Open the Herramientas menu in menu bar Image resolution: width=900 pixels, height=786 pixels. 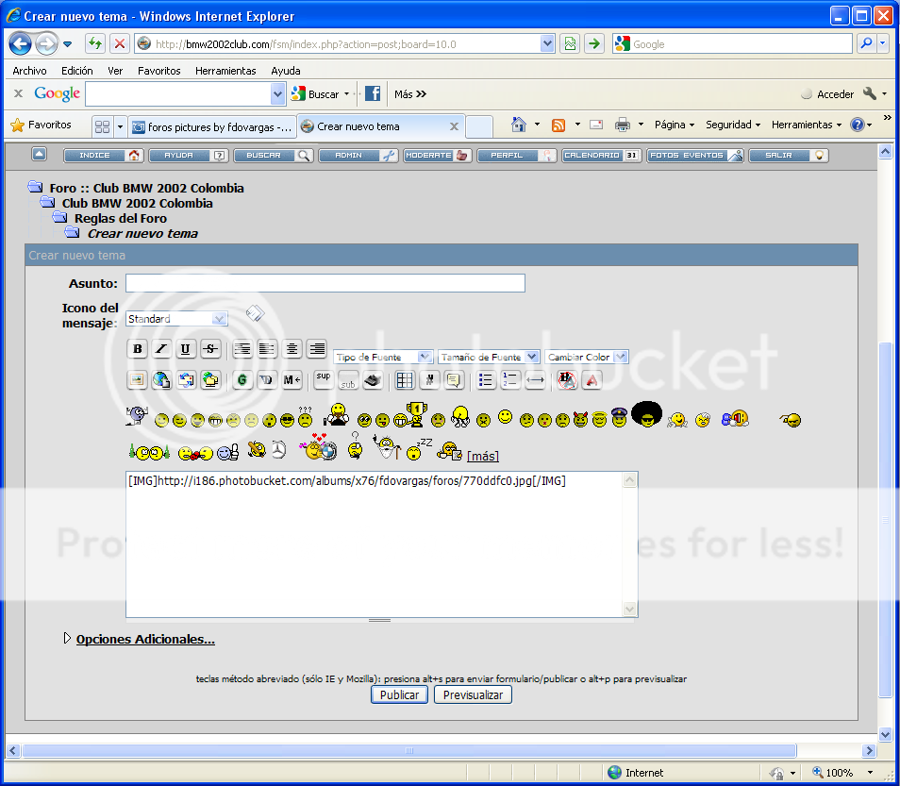point(225,71)
